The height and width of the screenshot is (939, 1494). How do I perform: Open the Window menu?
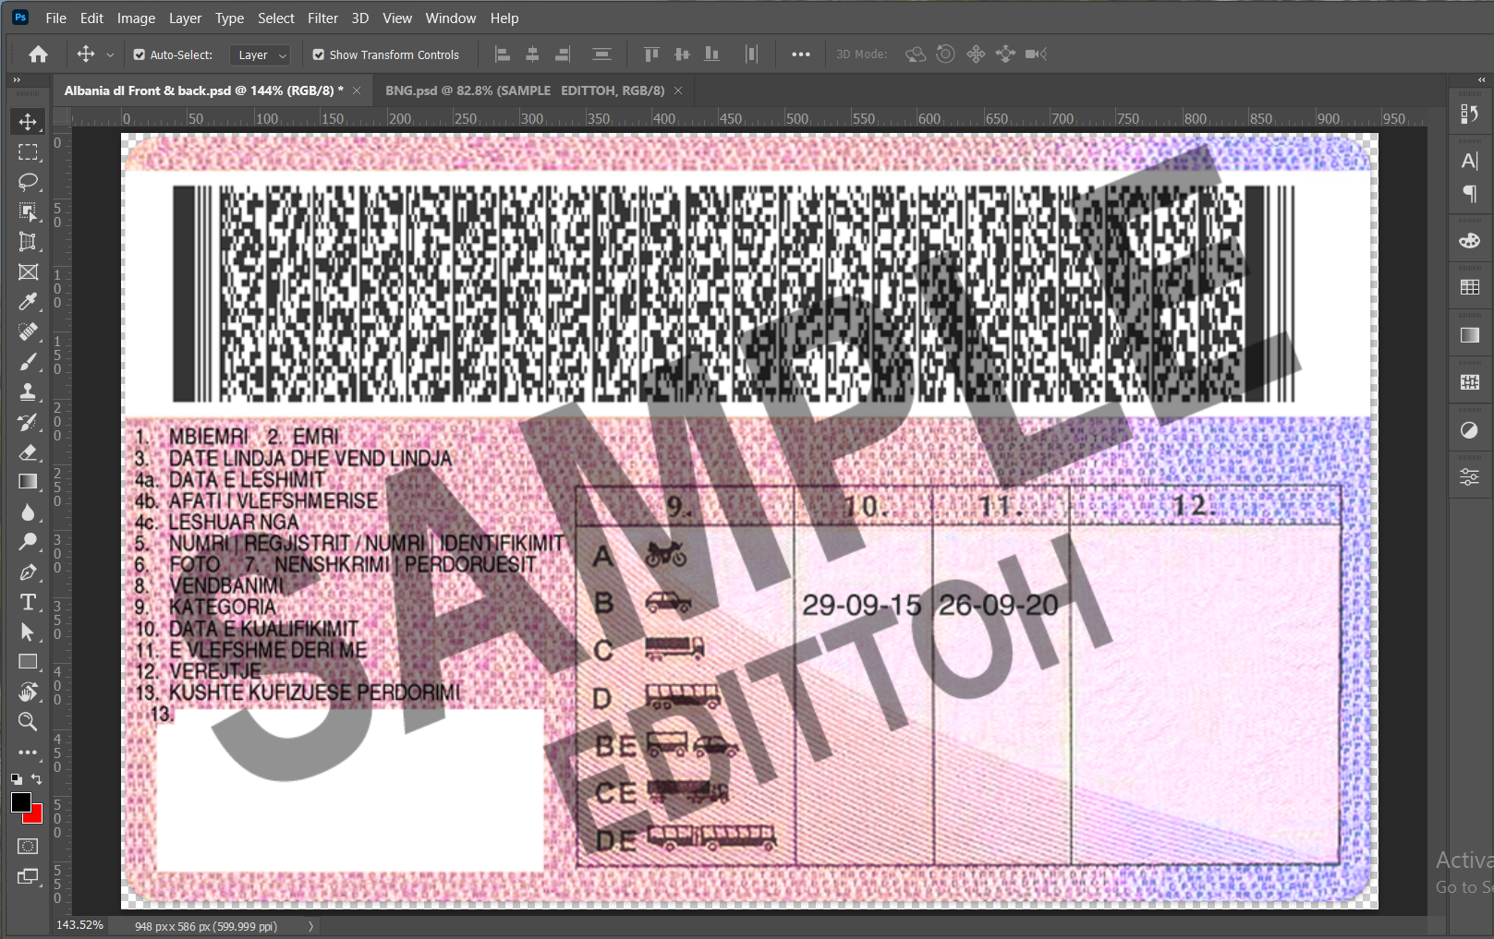(451, 18)
